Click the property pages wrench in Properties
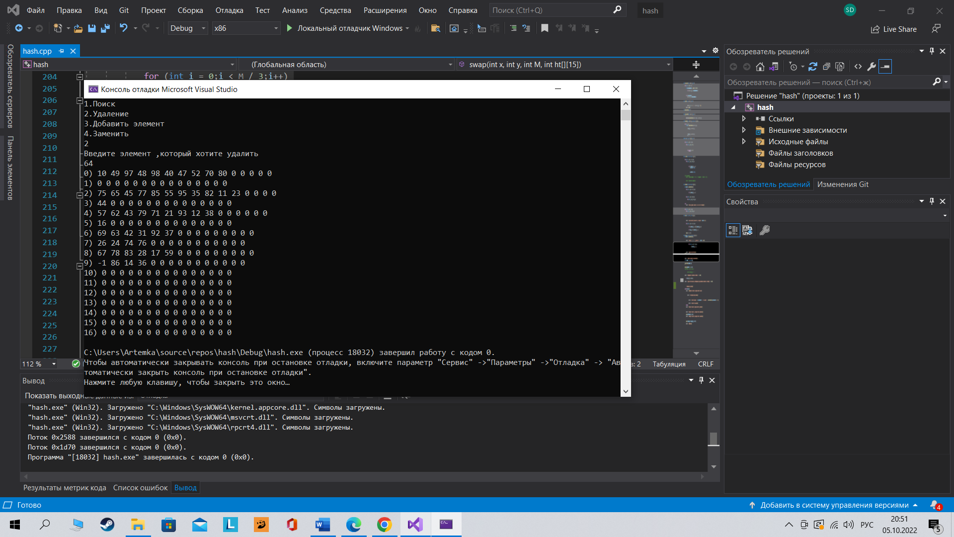 point(765,230)
